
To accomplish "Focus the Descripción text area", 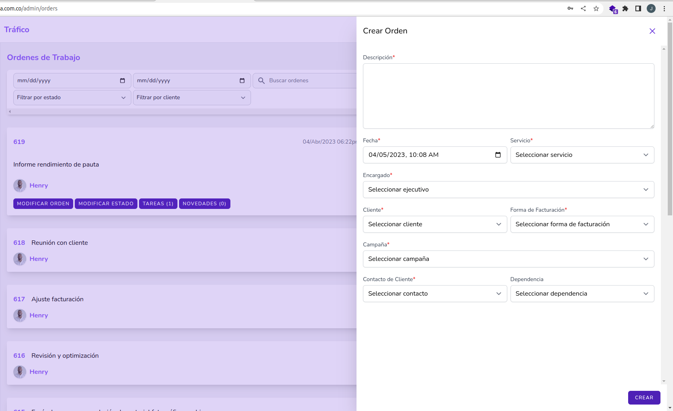I will point(508,96).
